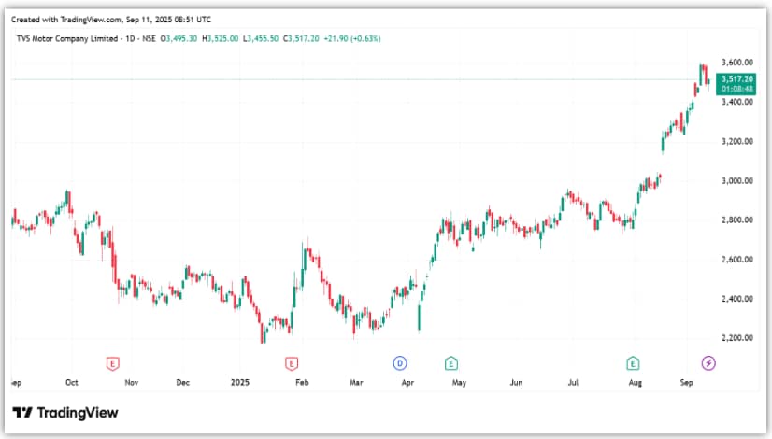Open the purple lightning event marker
The height and width of the screenshot is (439, 772).
pyautogui.click(x=708, y=362)
